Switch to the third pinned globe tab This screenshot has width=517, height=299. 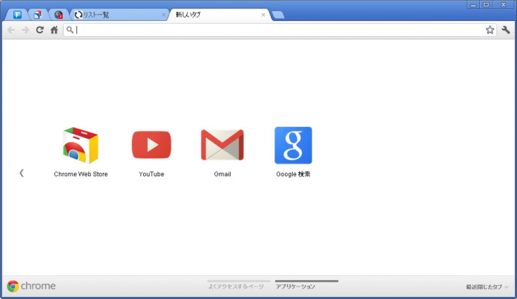coord(59,15)
